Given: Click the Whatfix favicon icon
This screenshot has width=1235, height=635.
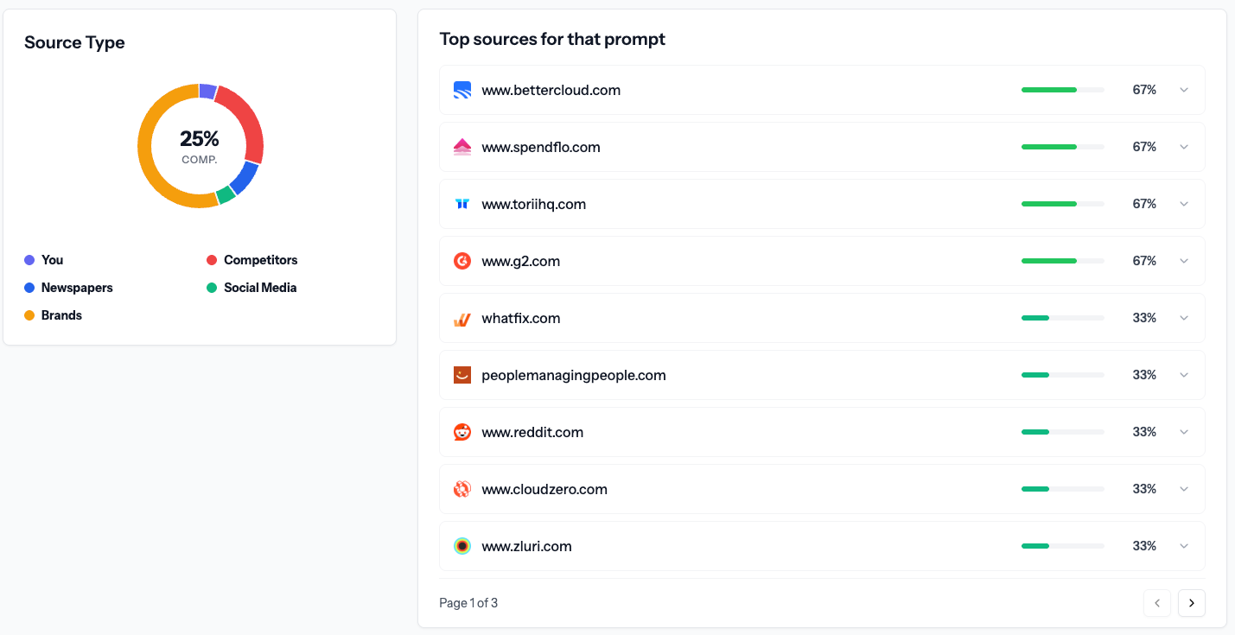Looking at the screenshot, I should [x=462, y=318].
